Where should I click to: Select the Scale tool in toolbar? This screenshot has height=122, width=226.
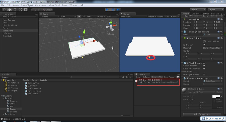[20, 10]
